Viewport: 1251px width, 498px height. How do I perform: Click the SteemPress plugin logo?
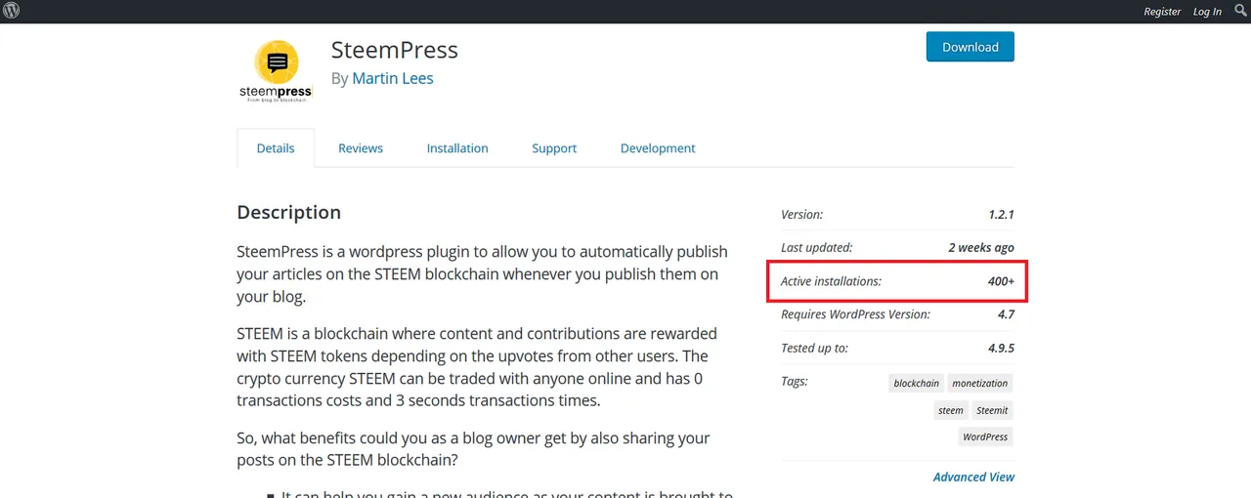coord(277,71)
